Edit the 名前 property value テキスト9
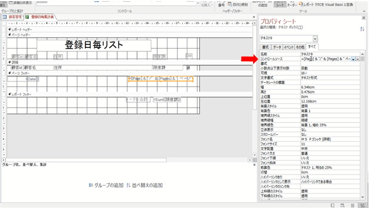 [x=330, y=54]
